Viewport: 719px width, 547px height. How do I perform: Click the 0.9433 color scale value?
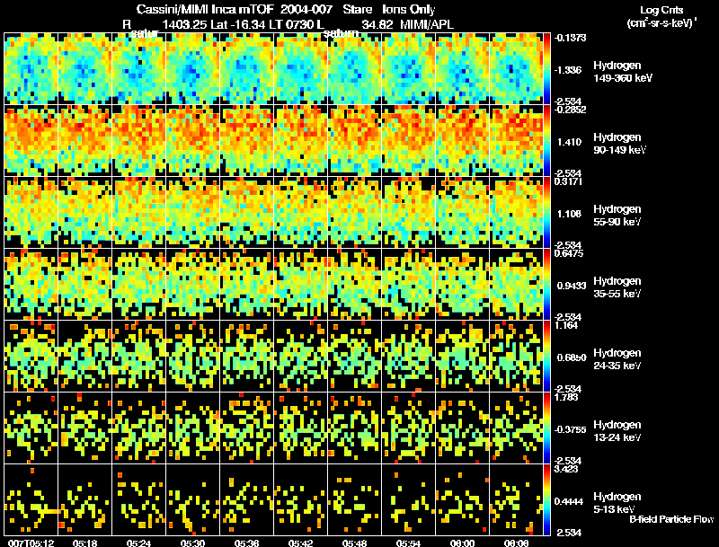pyautogui.click(x=572, y=286)
